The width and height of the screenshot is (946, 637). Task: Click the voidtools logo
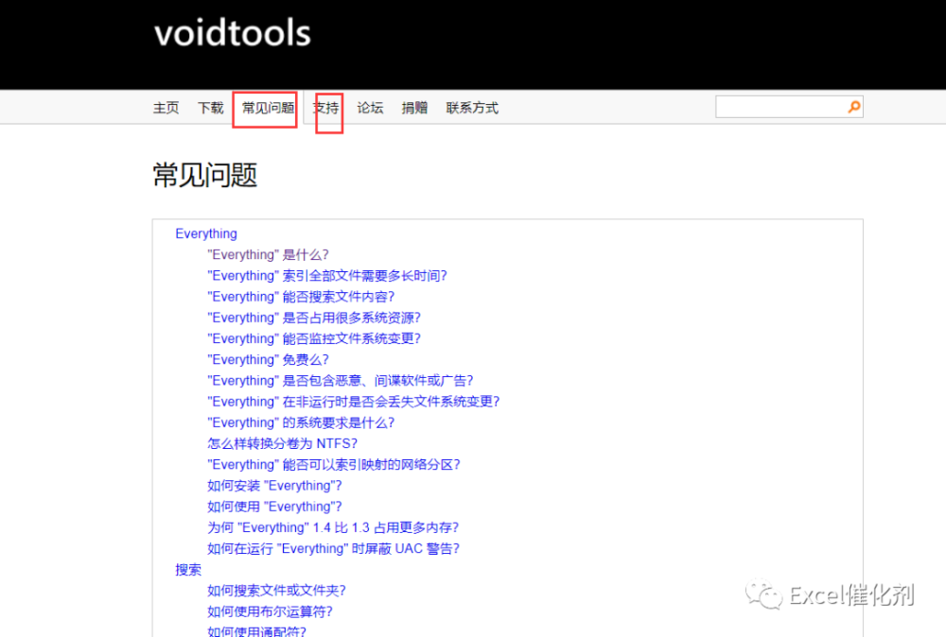pos(233,33)
